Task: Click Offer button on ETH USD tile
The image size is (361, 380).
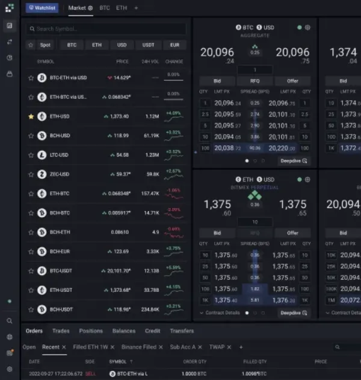Action: click(x=292, y=233)
